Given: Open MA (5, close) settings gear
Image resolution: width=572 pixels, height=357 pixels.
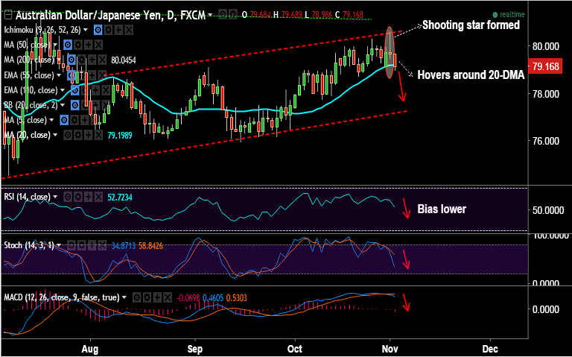Looking at the screenshot, I should click(x=74, y=120).
